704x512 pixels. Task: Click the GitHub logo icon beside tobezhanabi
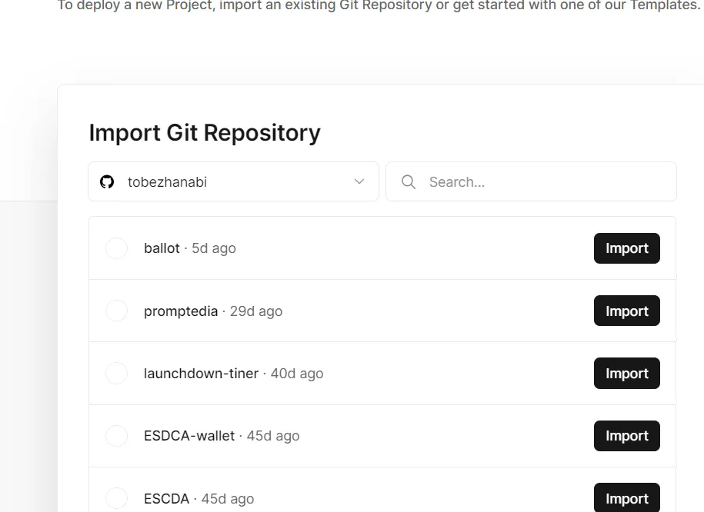pyautogui.click(x=107, y=182)
